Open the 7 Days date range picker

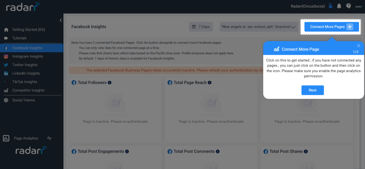click(x=201, y=27)
